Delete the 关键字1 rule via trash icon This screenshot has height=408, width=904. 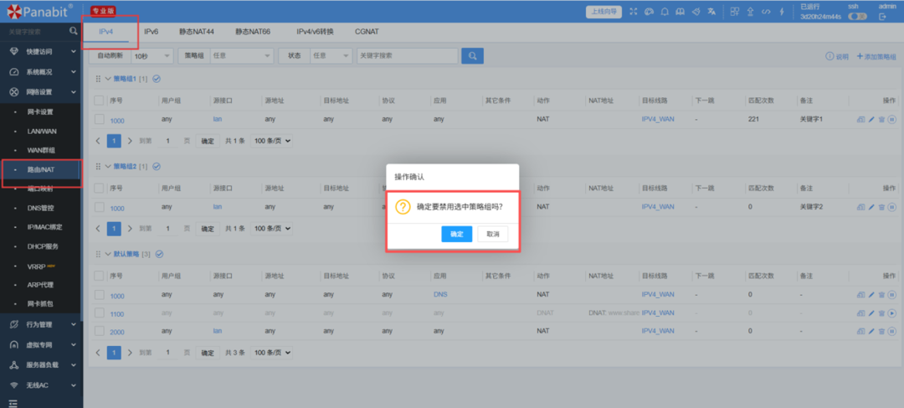coord(881,120)
